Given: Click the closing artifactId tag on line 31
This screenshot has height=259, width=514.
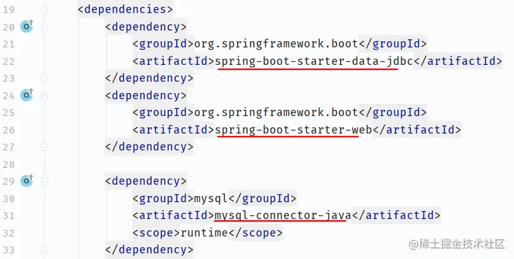Looking at the screenshot, I should [x=396, y=215].
